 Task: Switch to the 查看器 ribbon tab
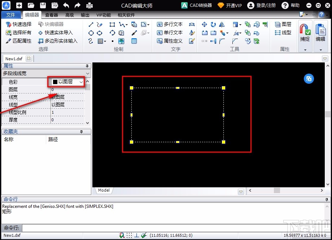pyautogui.click(x=51, y=15)
